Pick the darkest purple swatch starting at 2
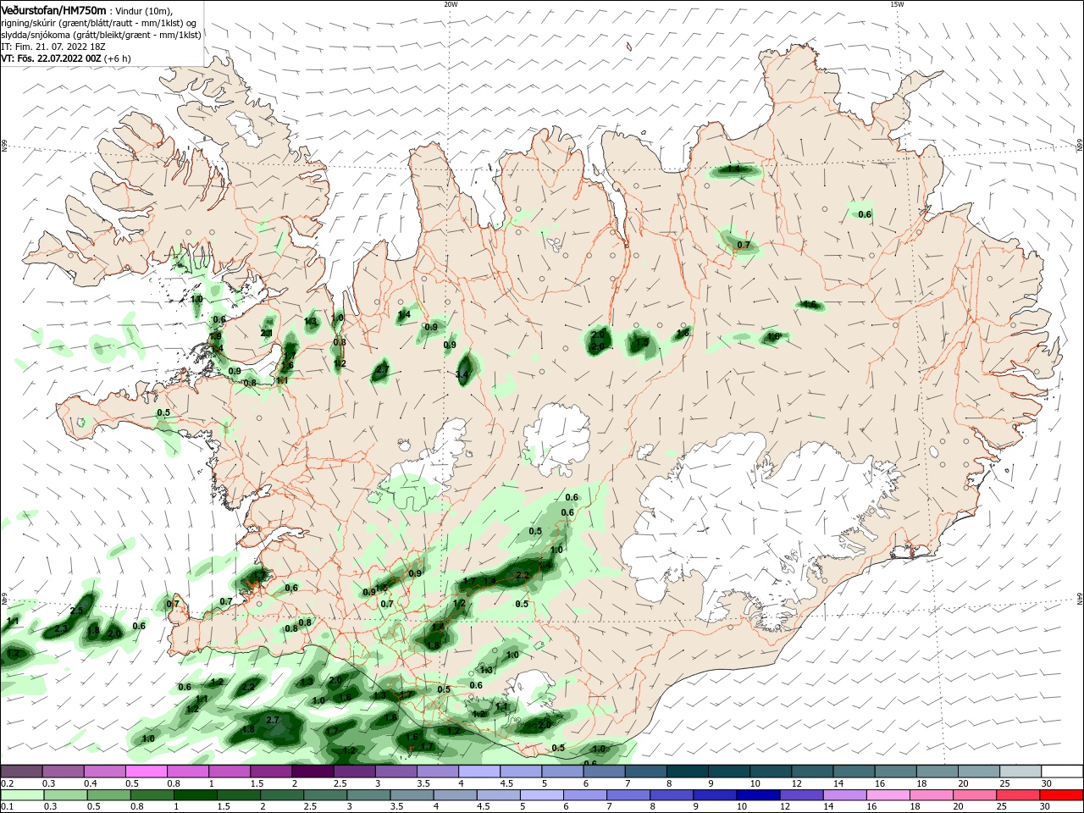The image size is (1084, 813). (312, 771)
